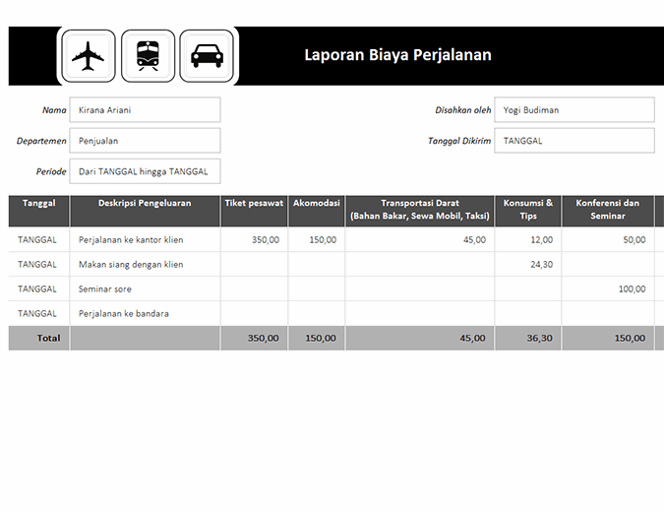Select cell Perjalanan ke bandara
This screenshot has height=512, width=664.
145,314
